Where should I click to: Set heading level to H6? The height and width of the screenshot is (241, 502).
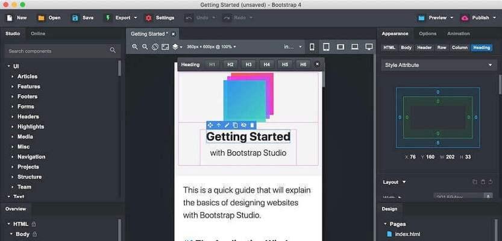[x=303, y=64]
